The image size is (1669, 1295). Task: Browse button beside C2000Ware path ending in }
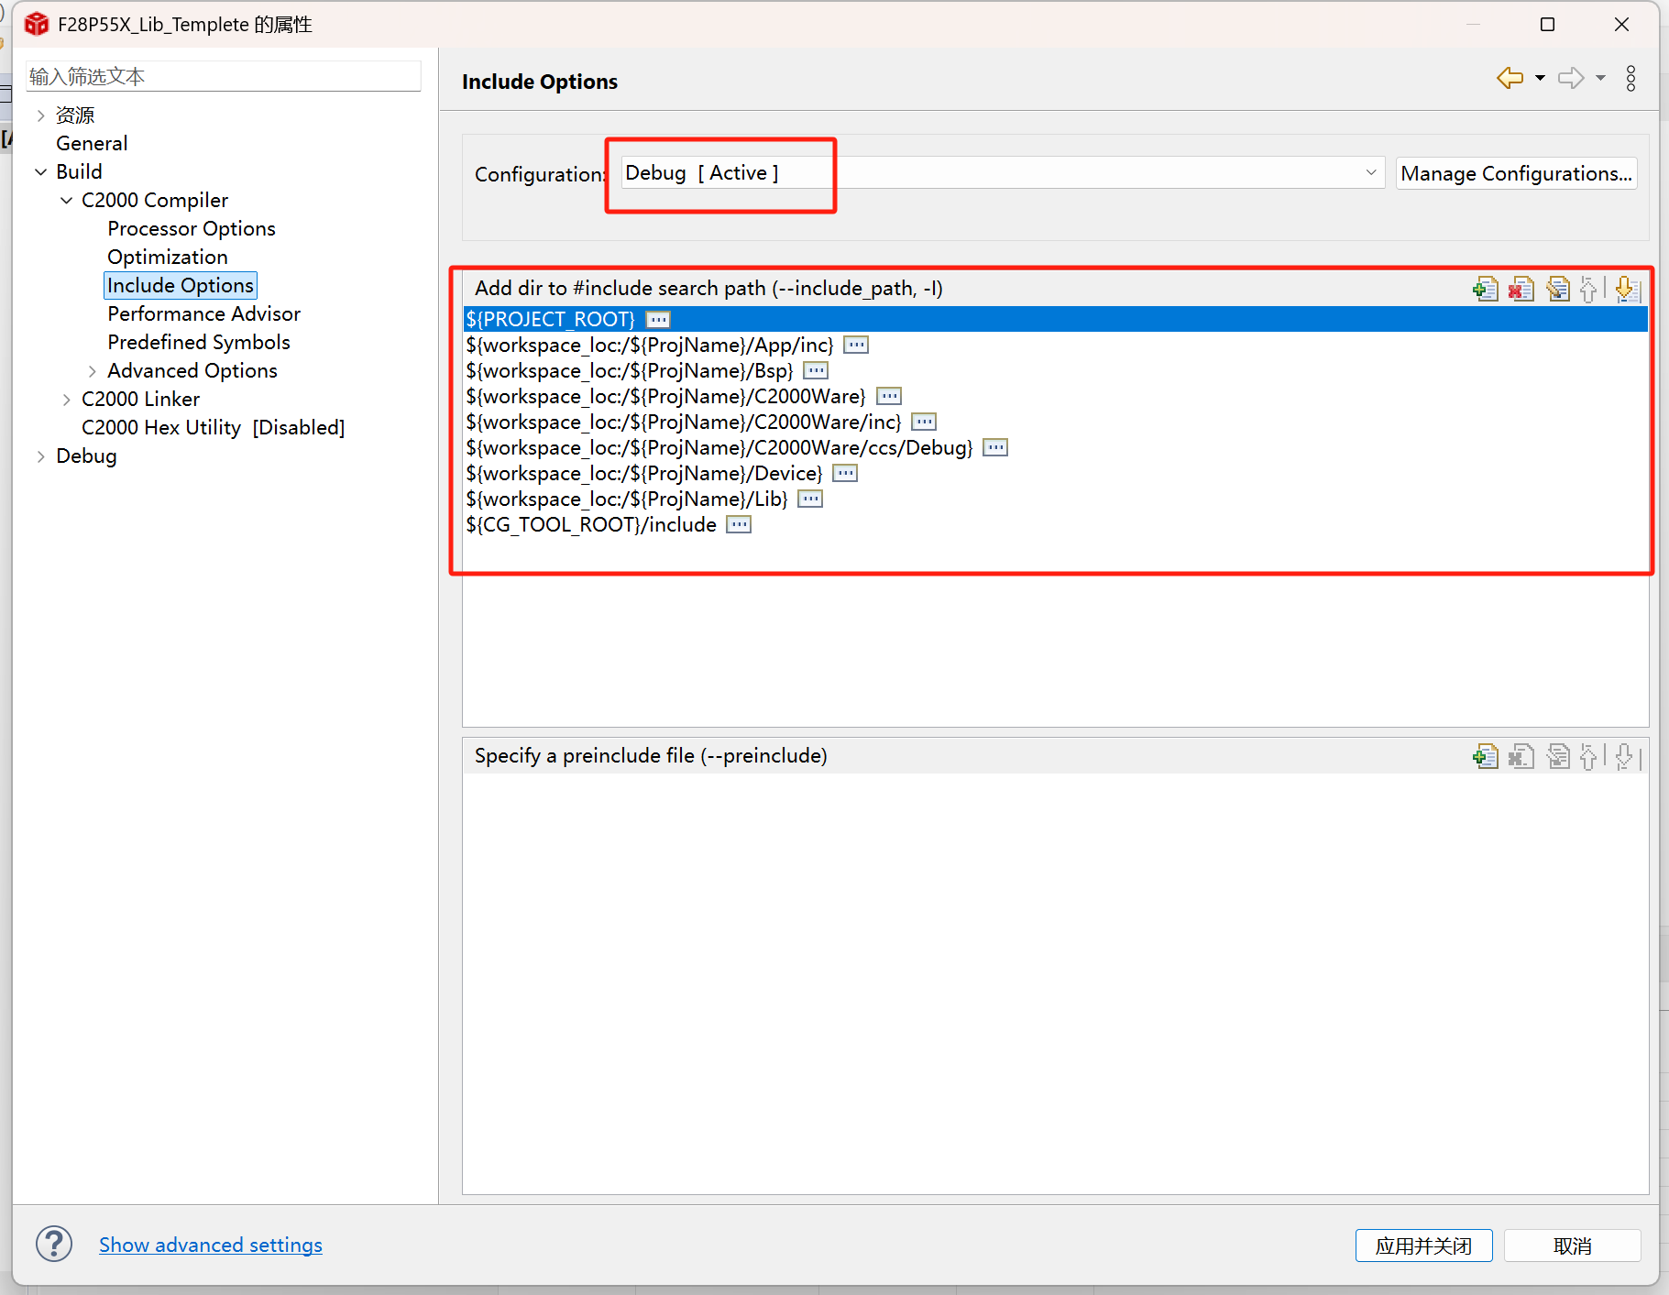point(889,397)
